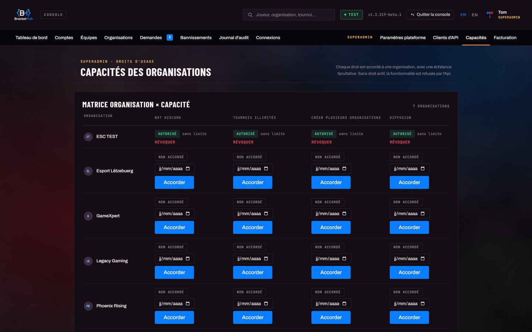Image resolution: width=532 pixels, height=332 pixels.
Task: Click the Phoenix Rising avatar badge
Action: [88, 306]
